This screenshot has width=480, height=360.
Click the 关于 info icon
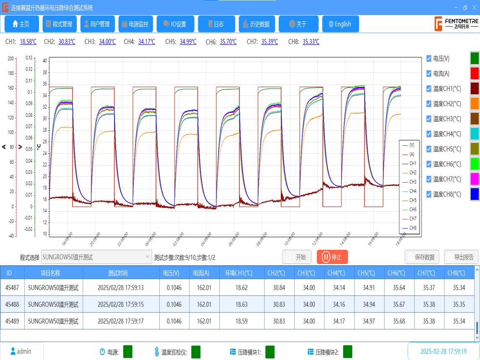point(292,24)
